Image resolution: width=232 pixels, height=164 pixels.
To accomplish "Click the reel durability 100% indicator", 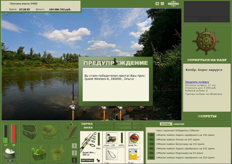I will click(x=122, y=138).
